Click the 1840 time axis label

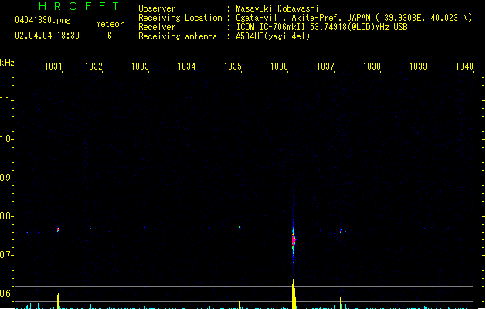click(464, 66)
